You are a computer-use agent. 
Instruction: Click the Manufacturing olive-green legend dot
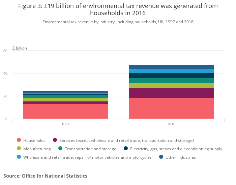coord(19,149)
